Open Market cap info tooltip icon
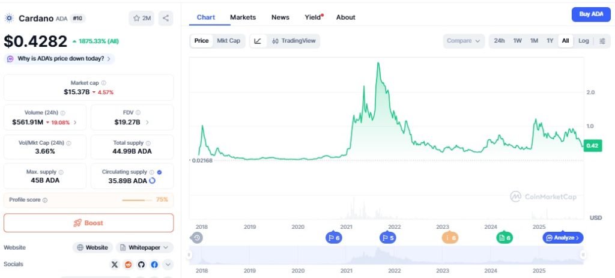 click(x=103, y=83)
